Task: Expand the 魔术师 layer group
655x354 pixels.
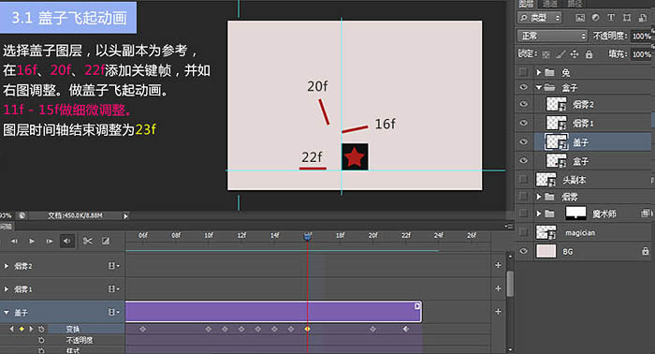Action: 539,214
